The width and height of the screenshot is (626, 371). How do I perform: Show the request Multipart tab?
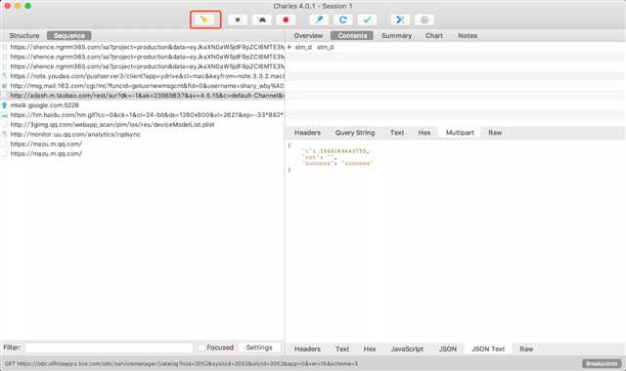[460, 133]
